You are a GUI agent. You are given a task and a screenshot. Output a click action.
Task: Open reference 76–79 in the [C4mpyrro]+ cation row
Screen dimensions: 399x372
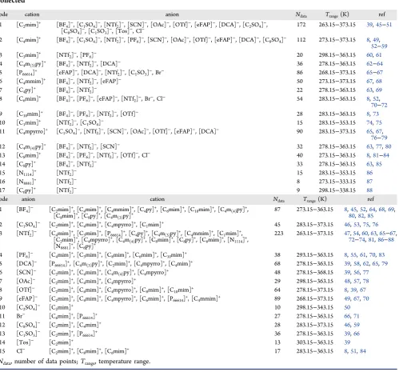click(x=379, y=138)
